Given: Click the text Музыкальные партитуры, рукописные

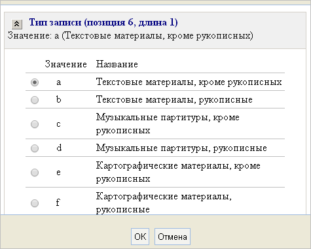Looking at the screenshot, I should click(181, 148).
